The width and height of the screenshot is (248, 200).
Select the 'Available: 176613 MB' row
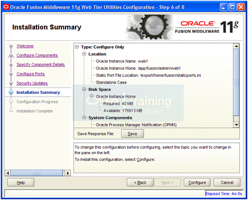(x=123, y=110)
